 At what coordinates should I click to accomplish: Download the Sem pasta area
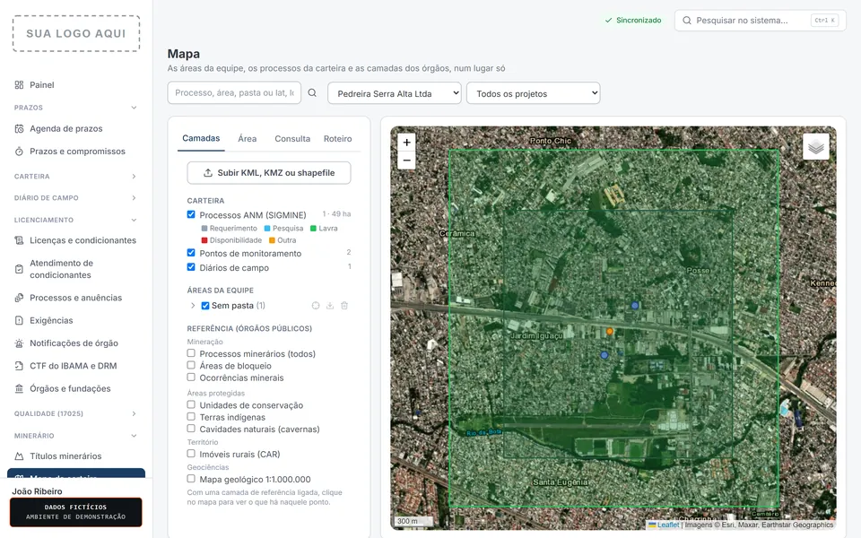coord(330,306)
